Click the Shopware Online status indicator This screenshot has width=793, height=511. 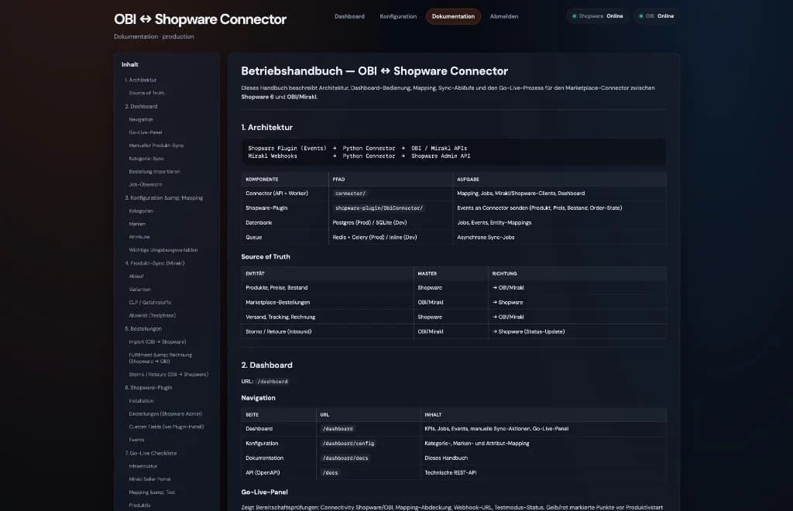coord(598,16)
